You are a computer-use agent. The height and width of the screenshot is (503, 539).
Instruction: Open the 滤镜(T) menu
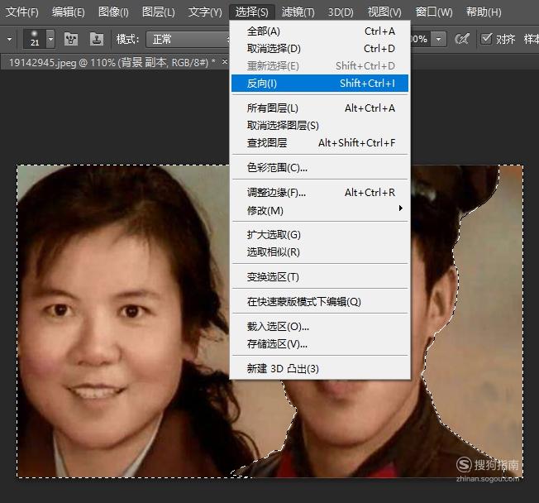[298, 12]
